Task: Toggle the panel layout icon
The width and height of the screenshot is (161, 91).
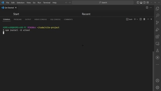Action: pyautogui.click(x=141, y=3)
